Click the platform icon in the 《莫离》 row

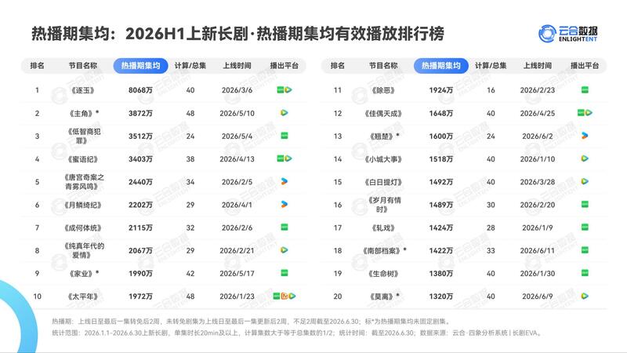[x=585, y=297]
